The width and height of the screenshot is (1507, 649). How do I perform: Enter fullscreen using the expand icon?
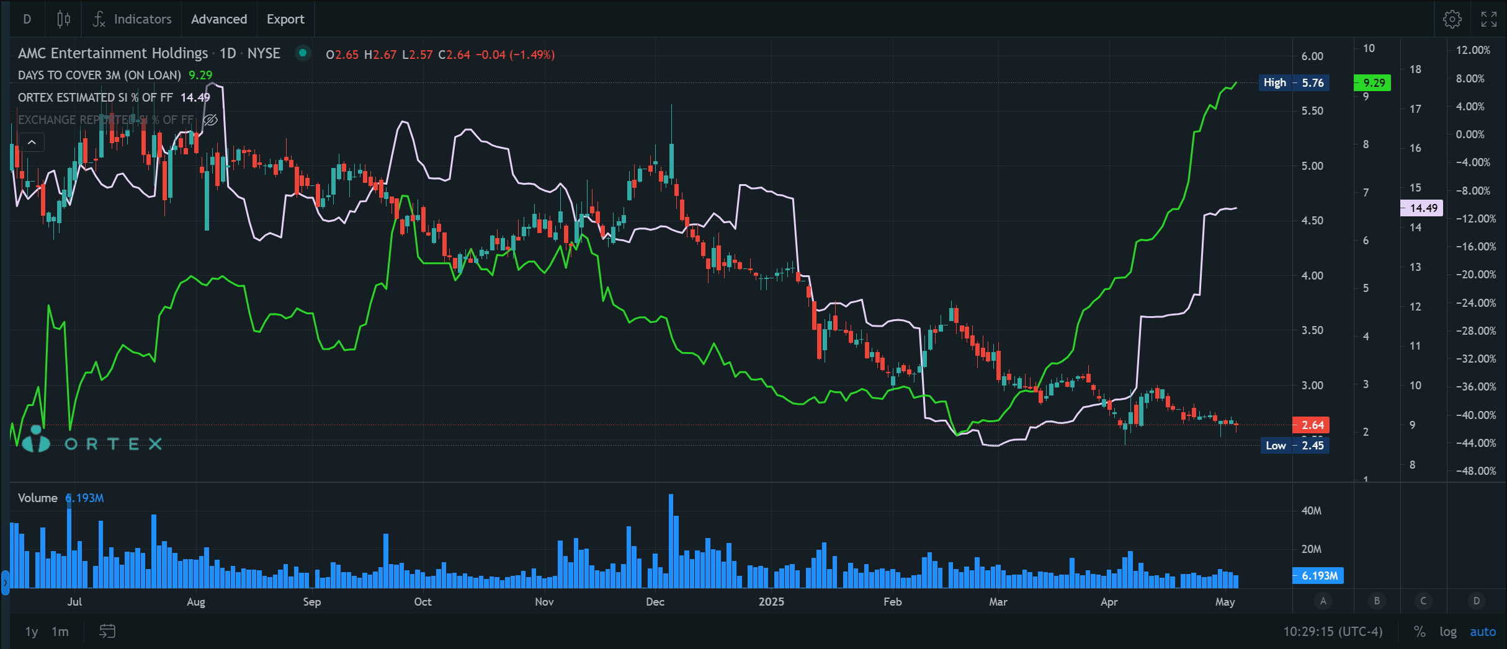coord(1489,19)
